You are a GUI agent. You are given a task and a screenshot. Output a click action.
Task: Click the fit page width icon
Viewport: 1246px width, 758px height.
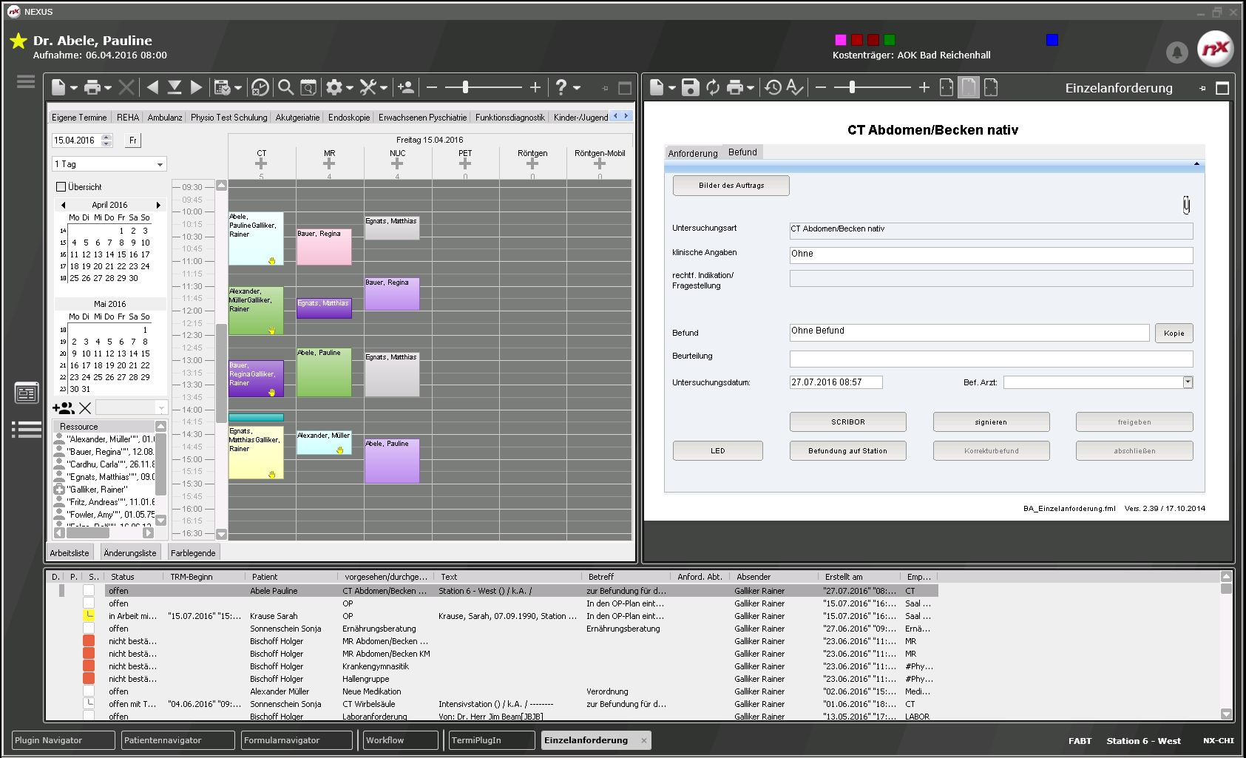coord(947,88)
